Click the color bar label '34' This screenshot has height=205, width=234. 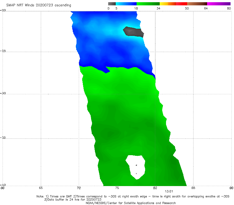(x=158, y=8)
